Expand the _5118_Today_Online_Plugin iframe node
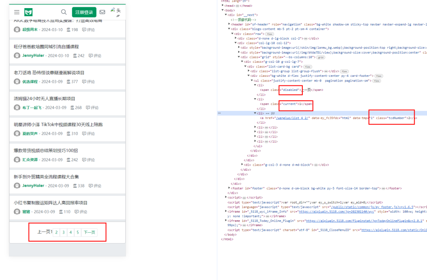Image resolution: width=427 pixels, height=280 pixels. (x=226, y=221)
